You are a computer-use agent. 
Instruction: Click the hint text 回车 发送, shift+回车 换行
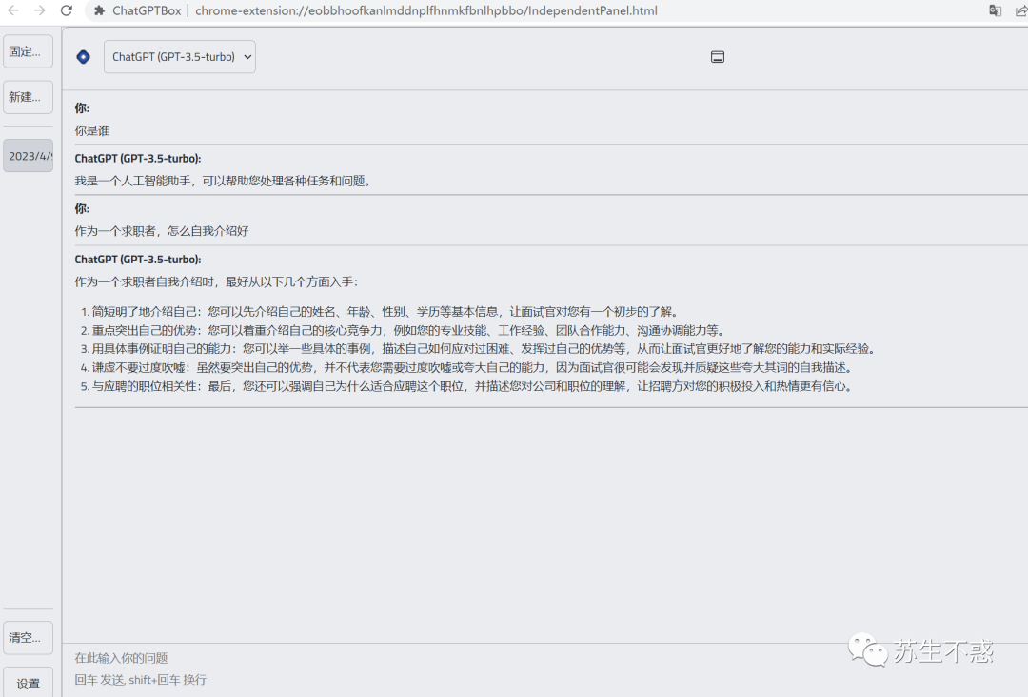[140, 680]
